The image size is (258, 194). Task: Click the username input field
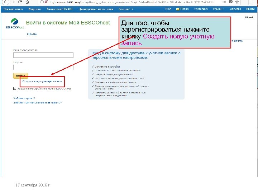coord(43,55)
